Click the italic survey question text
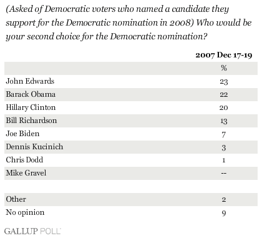Screen dimensions: 262x238 point(129,23)
